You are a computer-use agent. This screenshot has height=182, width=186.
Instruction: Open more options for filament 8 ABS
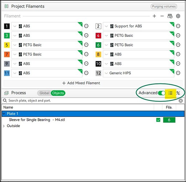coord(178,54)
